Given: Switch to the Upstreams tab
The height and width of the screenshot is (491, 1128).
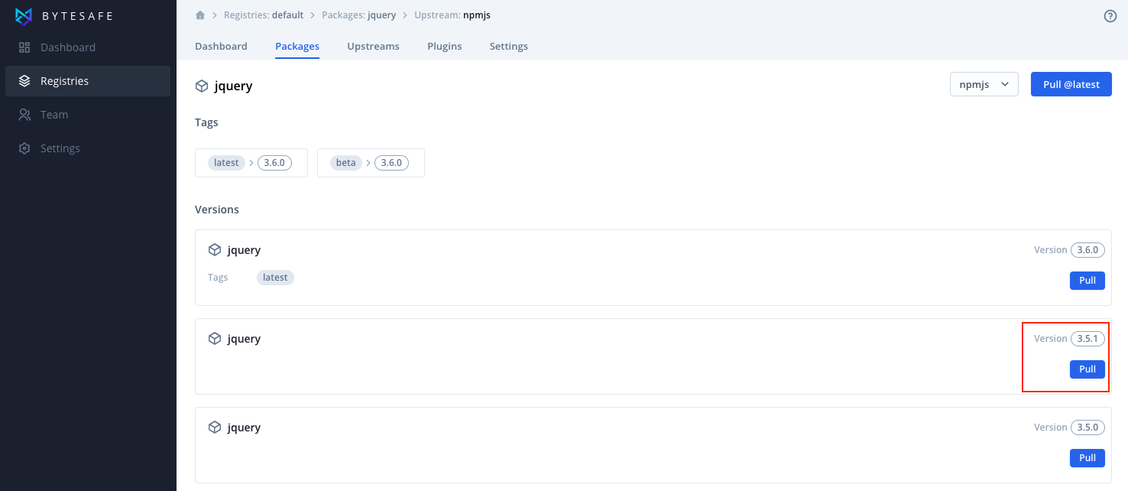Looking at the screenshot, I should [x=373, y=46].
